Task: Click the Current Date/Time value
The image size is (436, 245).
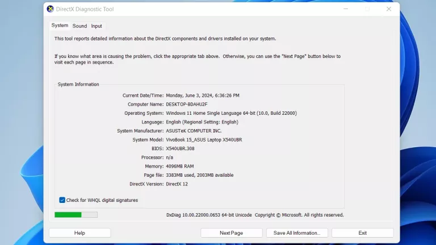Action: click(203, 95)
